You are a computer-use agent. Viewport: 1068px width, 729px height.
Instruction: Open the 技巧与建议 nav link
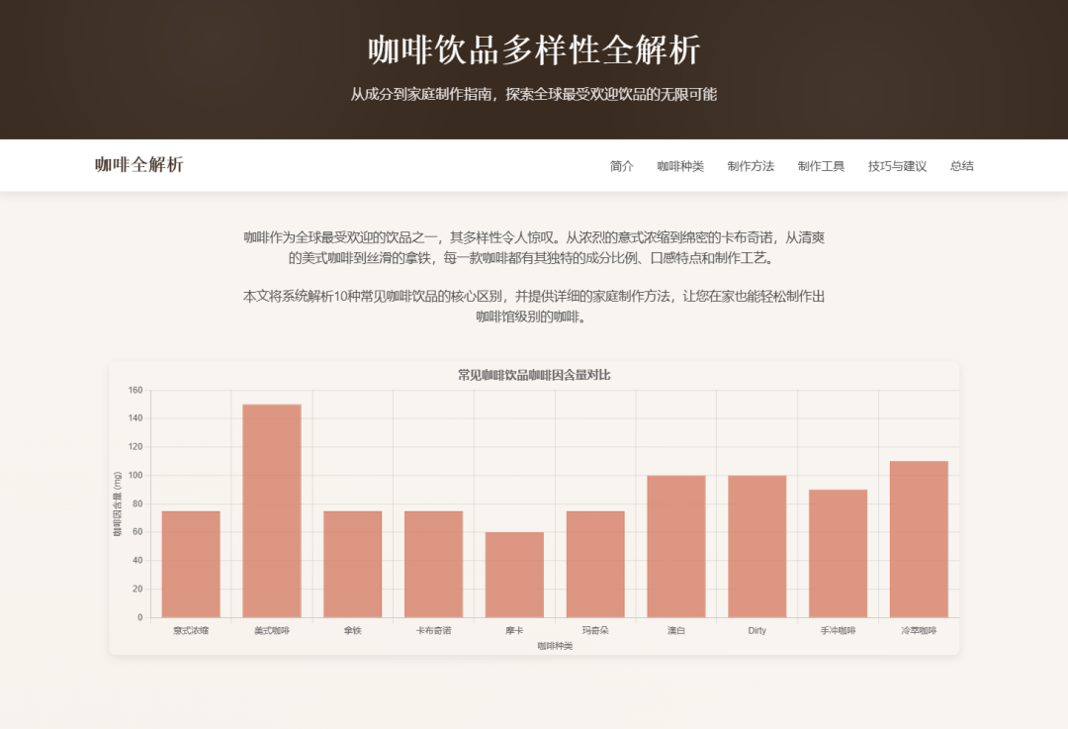coord(897,166)
